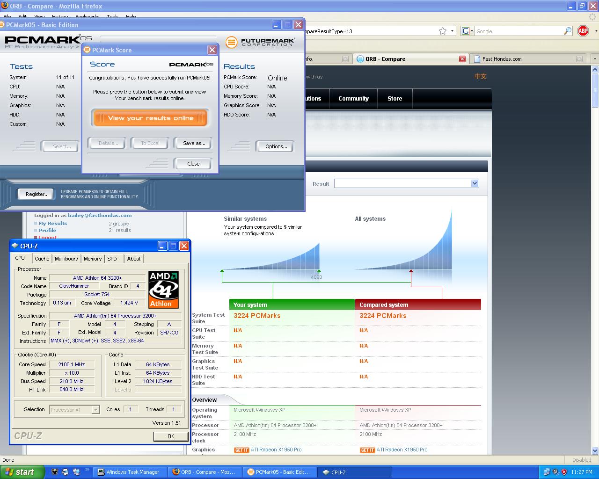
Task: Open the list all tabs dropdown
Action: coord(594,59)
